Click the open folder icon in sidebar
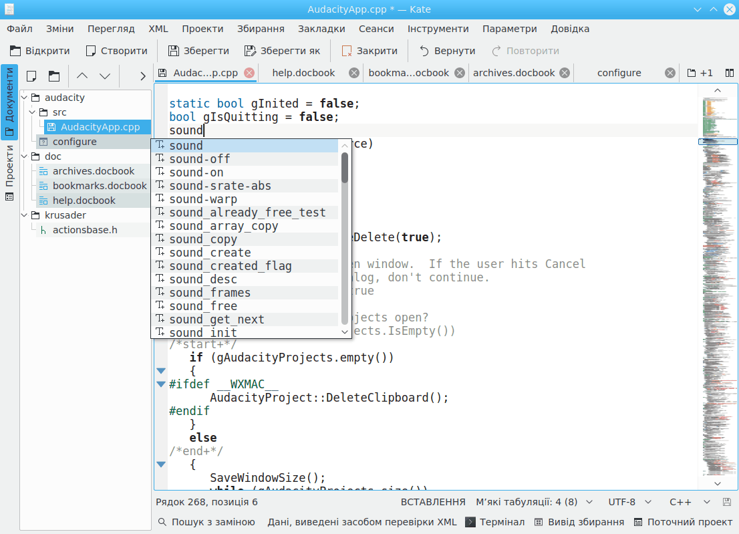Screen dimensions: 739x534 tap(54, 76)
